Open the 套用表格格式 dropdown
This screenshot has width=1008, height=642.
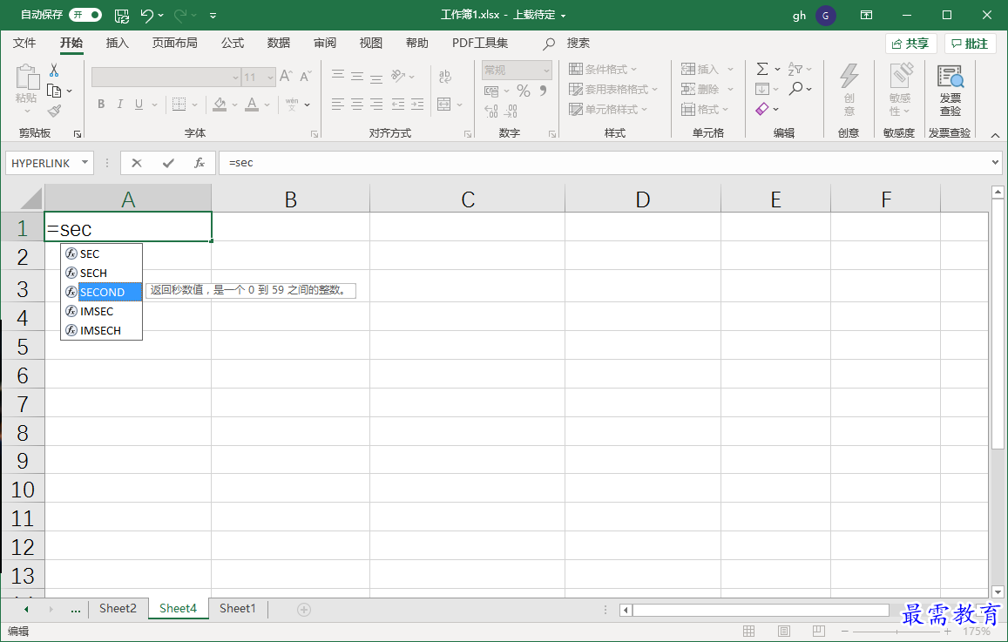613,90
